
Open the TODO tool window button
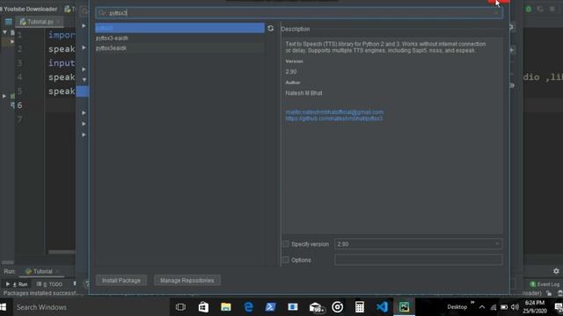click(x=49, y=284)
